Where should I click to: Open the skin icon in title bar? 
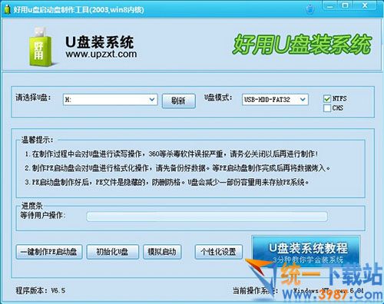(310, 9)
